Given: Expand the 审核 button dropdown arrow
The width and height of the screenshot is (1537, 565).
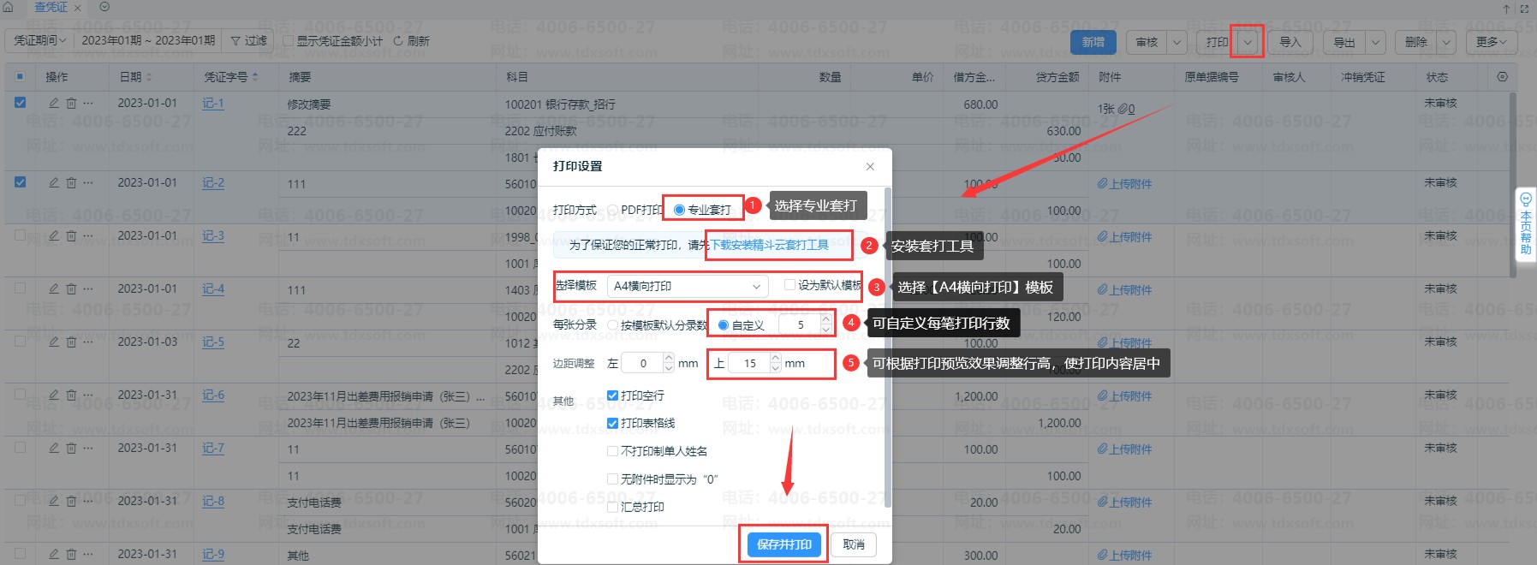Looking at the screenshot, I should [x=1177, y=42].
